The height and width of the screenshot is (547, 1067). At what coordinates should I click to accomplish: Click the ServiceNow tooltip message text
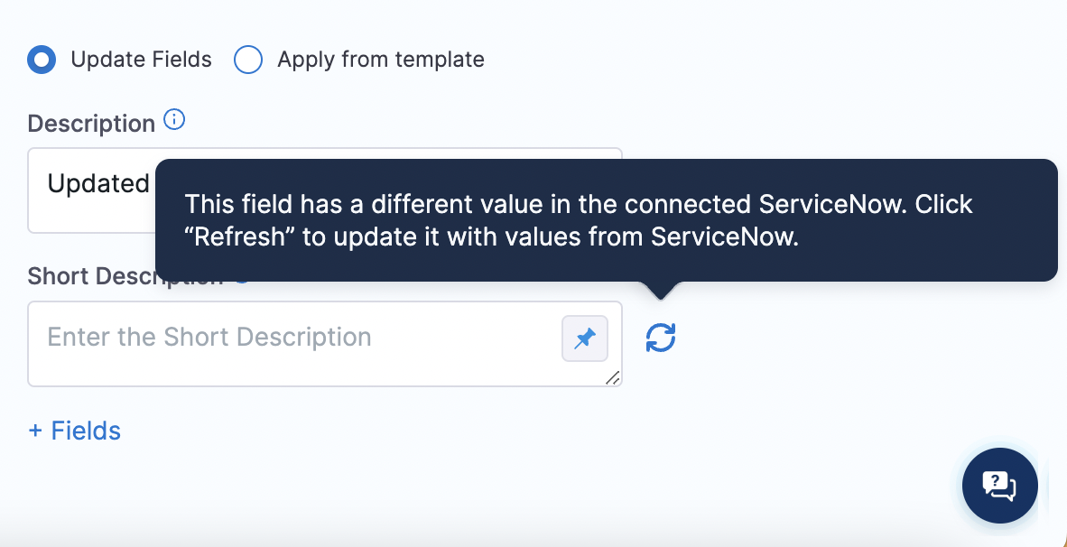pos(578,220)
